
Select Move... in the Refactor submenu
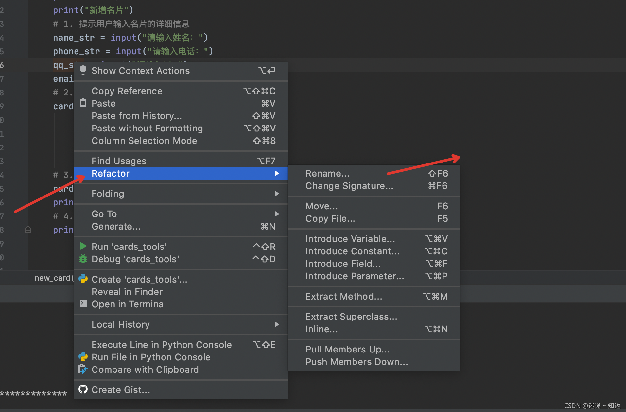click(x=374, y=206)
